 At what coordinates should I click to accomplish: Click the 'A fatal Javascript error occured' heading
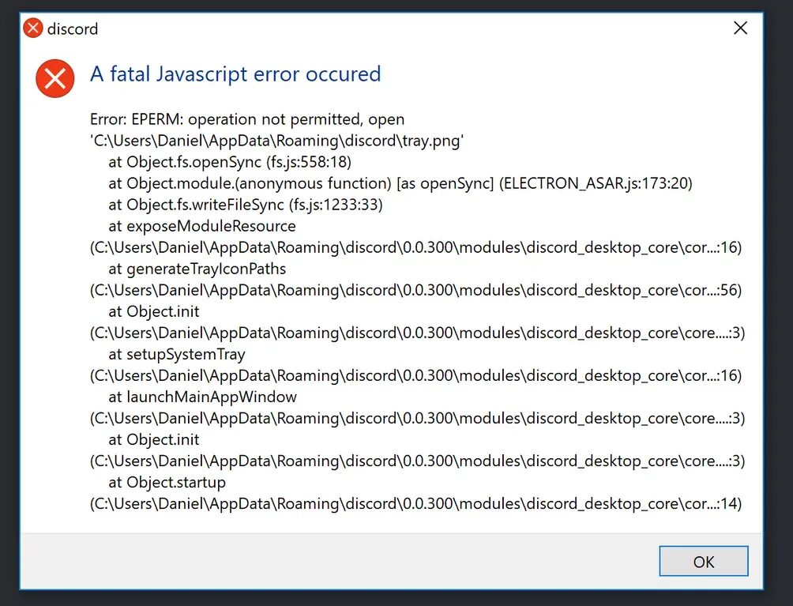[x=235, y=74]
